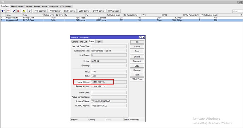Click the MTU field in the dialog

108,72
